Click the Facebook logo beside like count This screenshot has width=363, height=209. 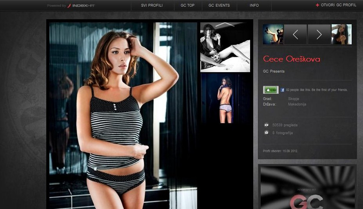(282, 90)
